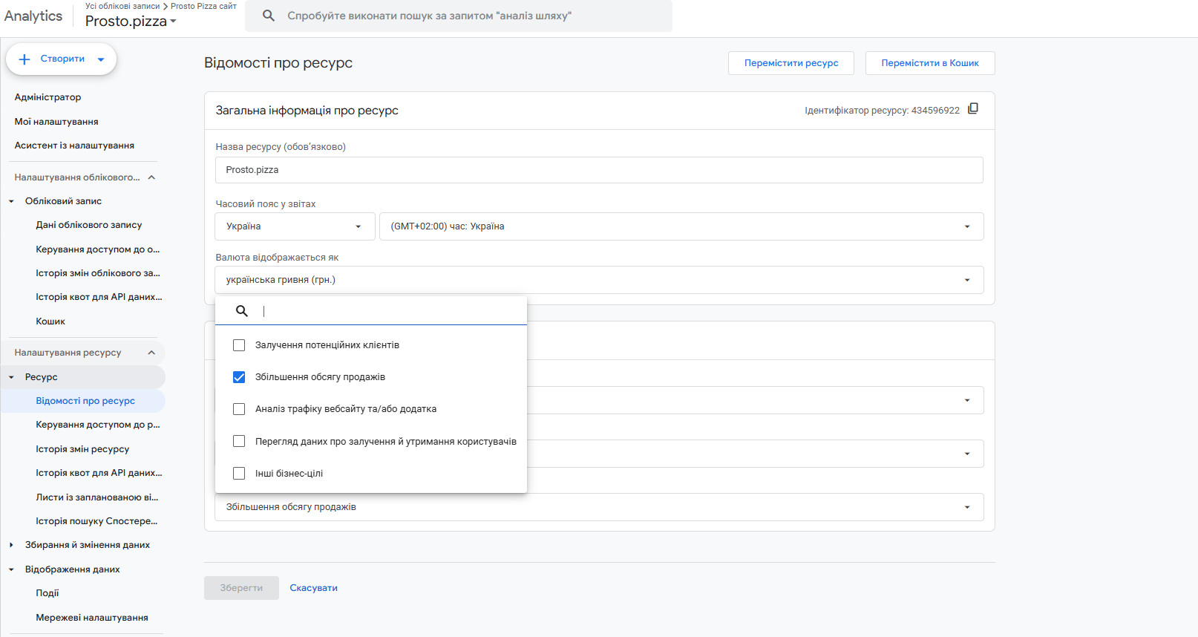
Task: Open Створити button dropdown arrow
Action: pos(101,59)
